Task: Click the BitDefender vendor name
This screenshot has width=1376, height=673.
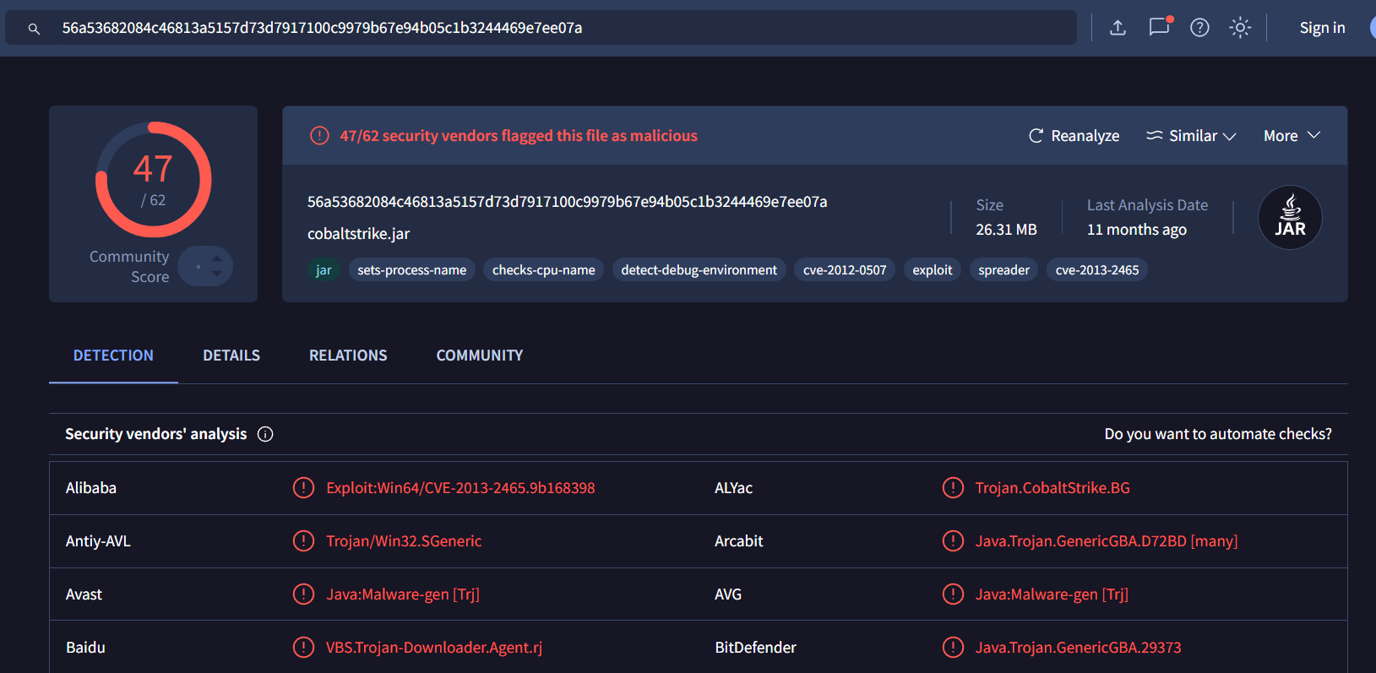Action: tap(755, 648)
